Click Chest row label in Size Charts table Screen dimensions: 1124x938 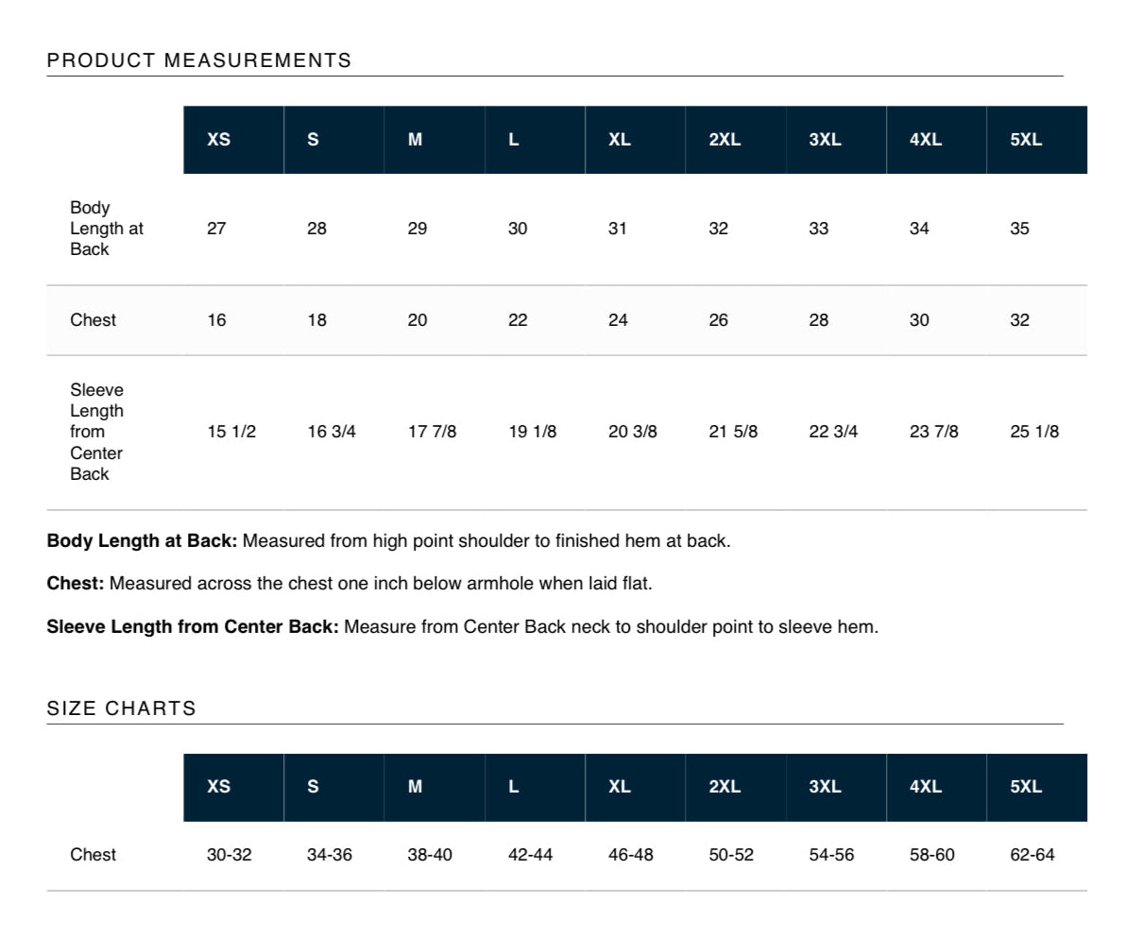tap(94, 855)
